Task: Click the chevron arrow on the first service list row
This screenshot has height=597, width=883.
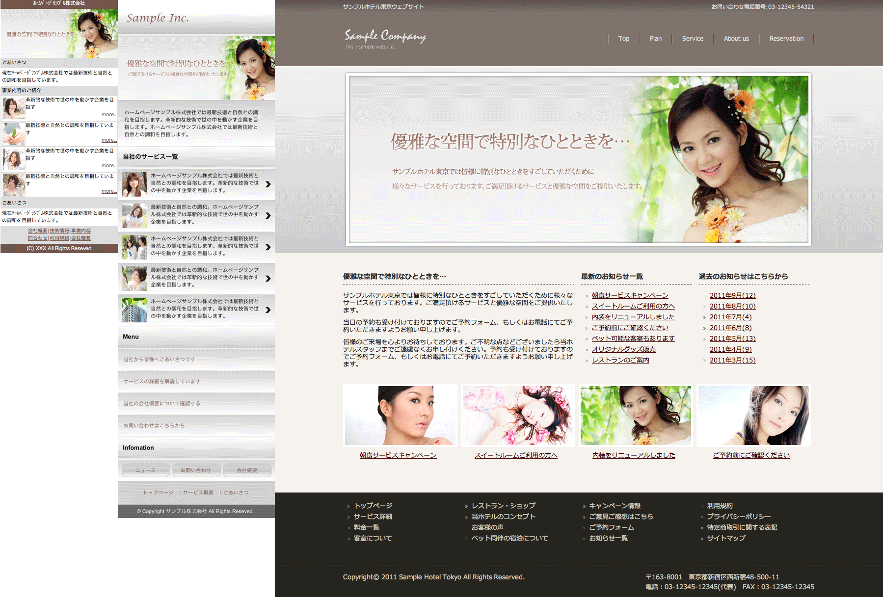Action: click(x=268, y=184)
